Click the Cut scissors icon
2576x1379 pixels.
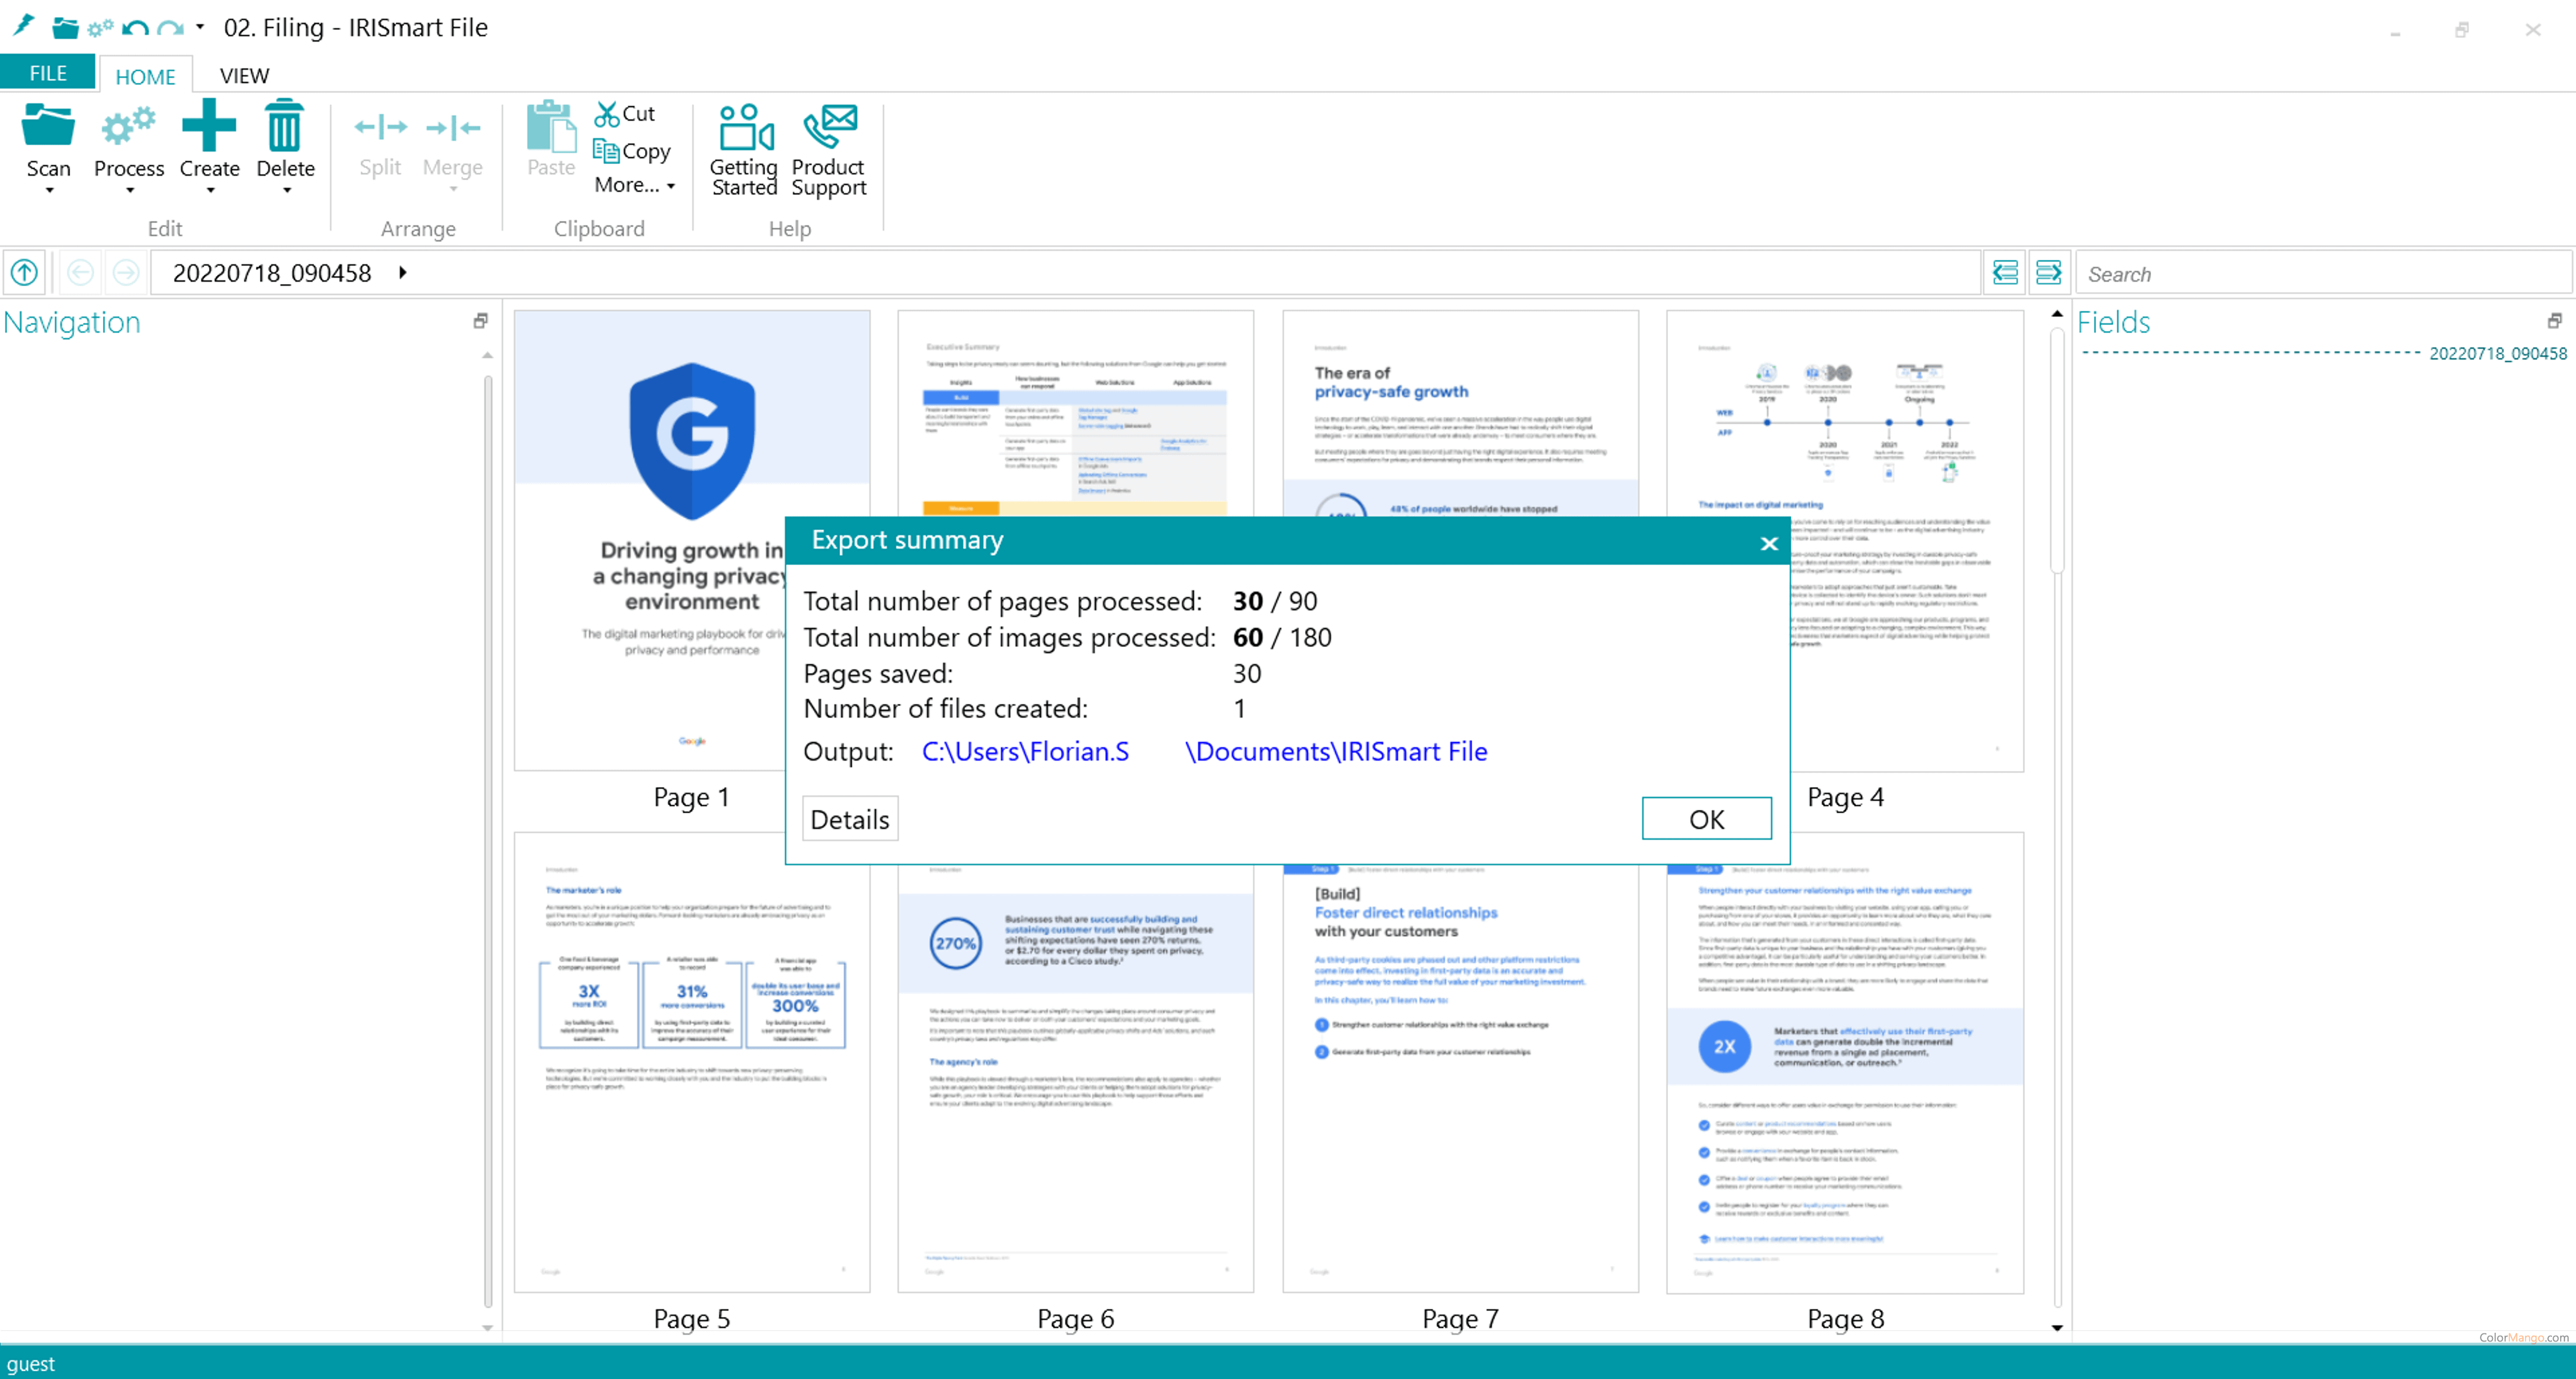pyautogui.click(x=607, y=114)
